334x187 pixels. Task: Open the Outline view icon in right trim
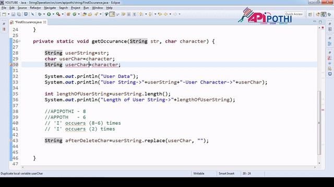click(x=330, y=44)
